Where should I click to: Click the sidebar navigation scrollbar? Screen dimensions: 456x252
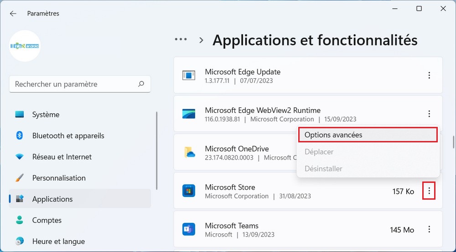coord(157,151)
